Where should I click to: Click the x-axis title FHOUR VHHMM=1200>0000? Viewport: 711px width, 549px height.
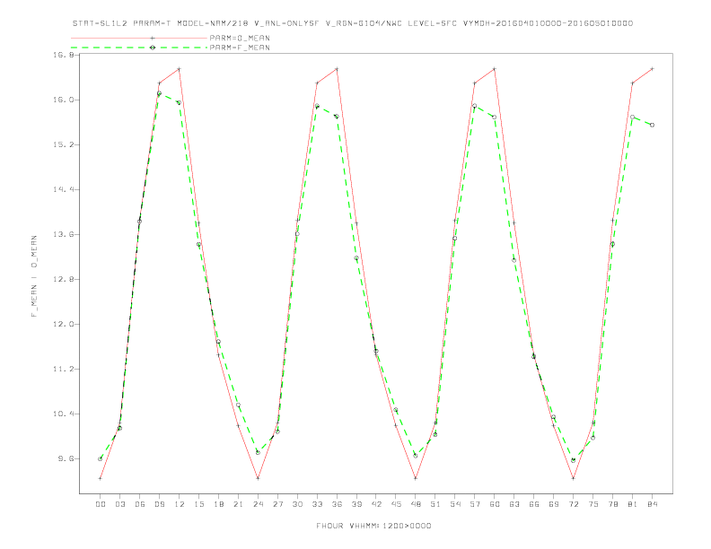coord(373,526)
